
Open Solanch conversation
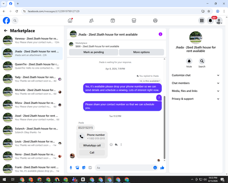[x=32, y=130]
